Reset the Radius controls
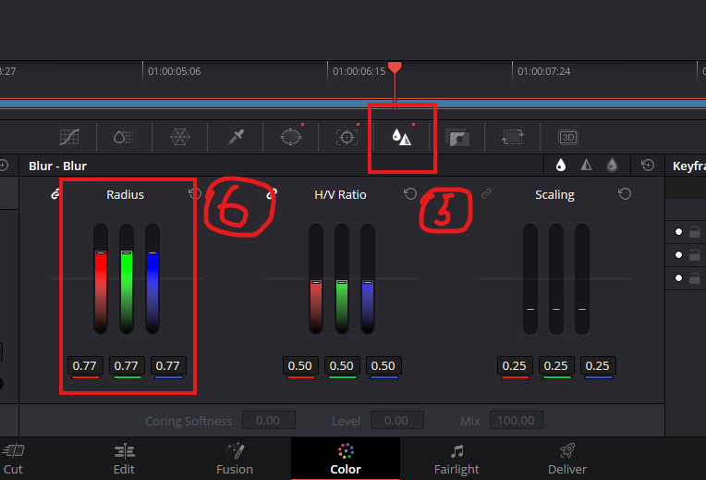The image size is (706, 480). click(193, 194)
